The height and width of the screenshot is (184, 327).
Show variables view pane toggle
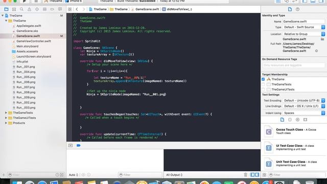tap(252, 175)
